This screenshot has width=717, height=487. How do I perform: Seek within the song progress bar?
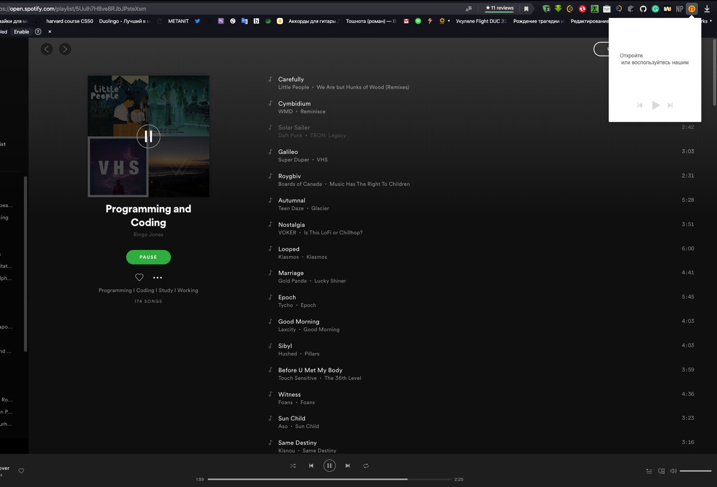coord(329,479)
